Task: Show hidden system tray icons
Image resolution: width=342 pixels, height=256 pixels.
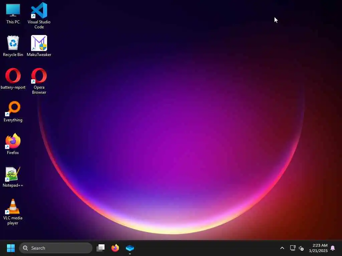Action: [x=282, y=248]
